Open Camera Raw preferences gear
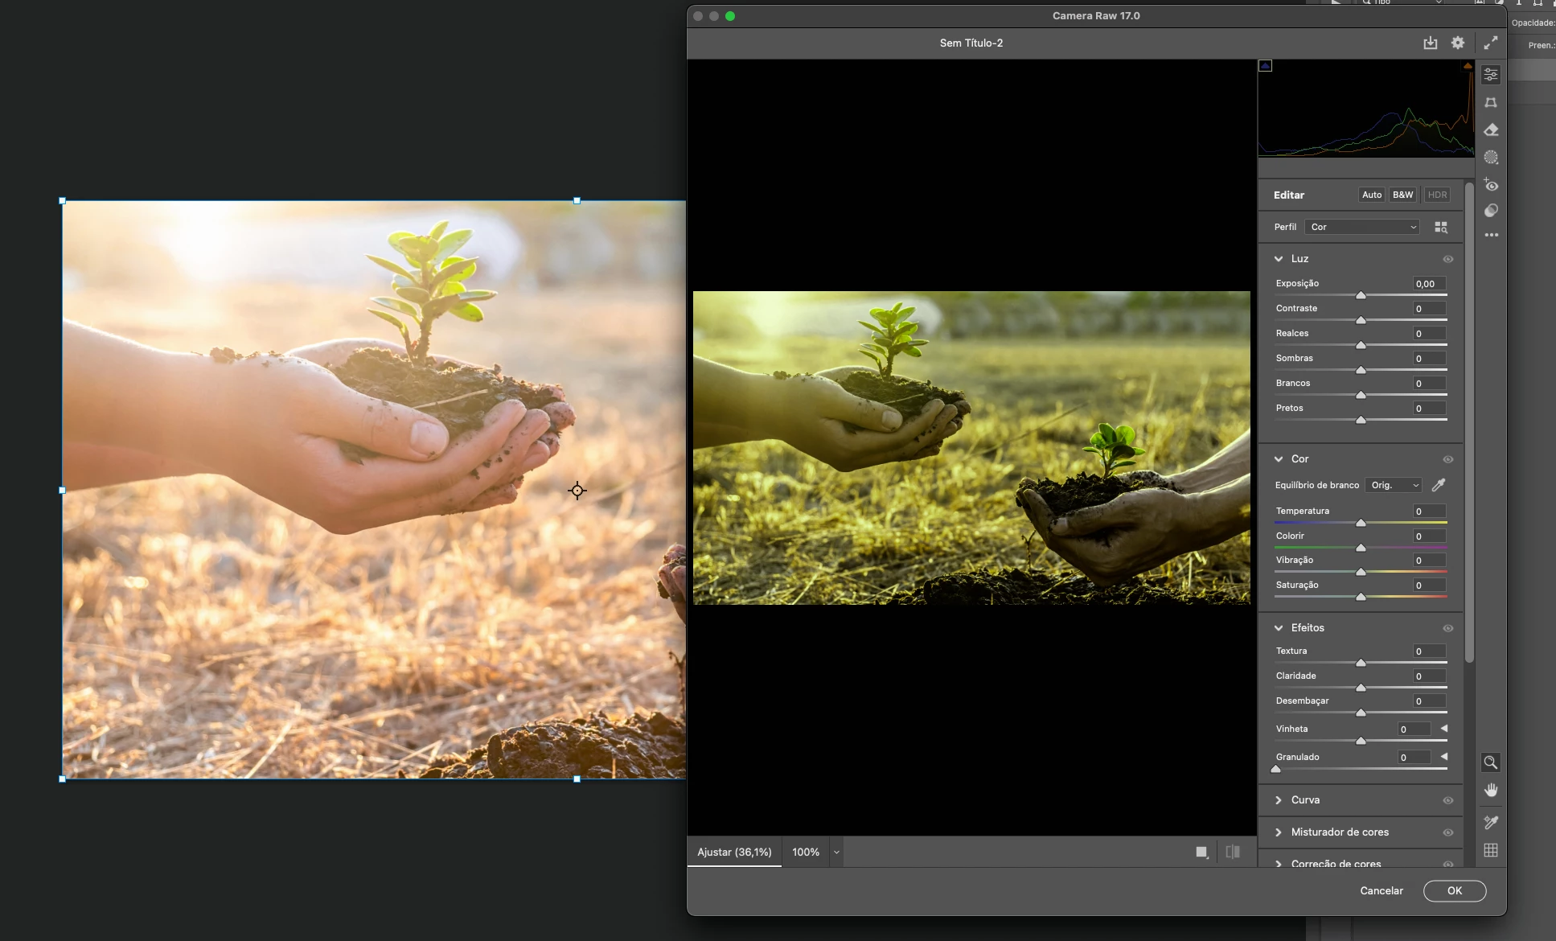This screenshot has height=941, width=1556. click(1458, 43)
